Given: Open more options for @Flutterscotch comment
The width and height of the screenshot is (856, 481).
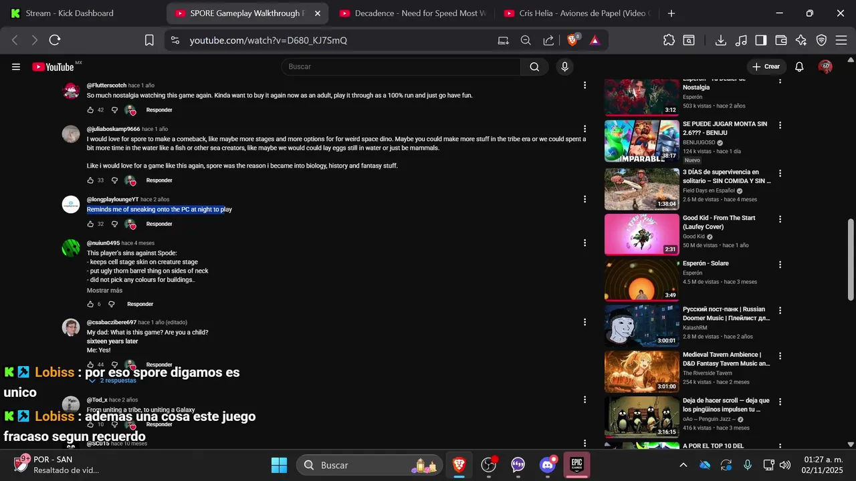Looking at the screenshot, I should tap(585, 86).
